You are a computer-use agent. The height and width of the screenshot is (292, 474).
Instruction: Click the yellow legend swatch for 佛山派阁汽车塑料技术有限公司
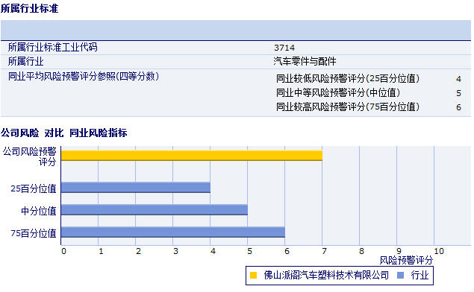pos(253,275)
